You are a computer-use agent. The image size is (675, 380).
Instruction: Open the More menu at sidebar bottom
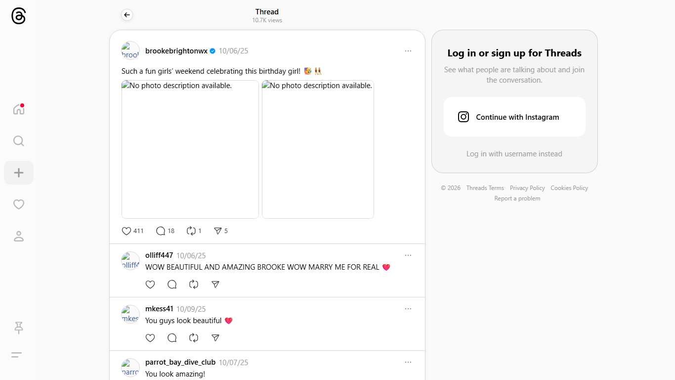coord(17,355)
